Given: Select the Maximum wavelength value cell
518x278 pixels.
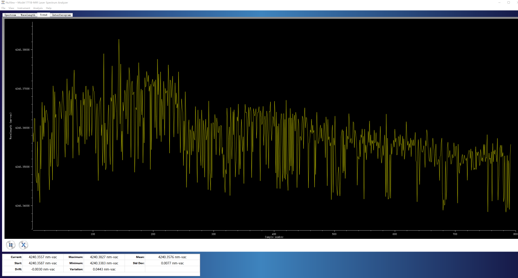Looking at the screenshot, I should (104, 257).
